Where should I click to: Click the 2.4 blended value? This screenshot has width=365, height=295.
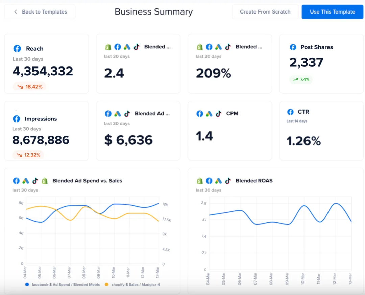click(114, 73)
